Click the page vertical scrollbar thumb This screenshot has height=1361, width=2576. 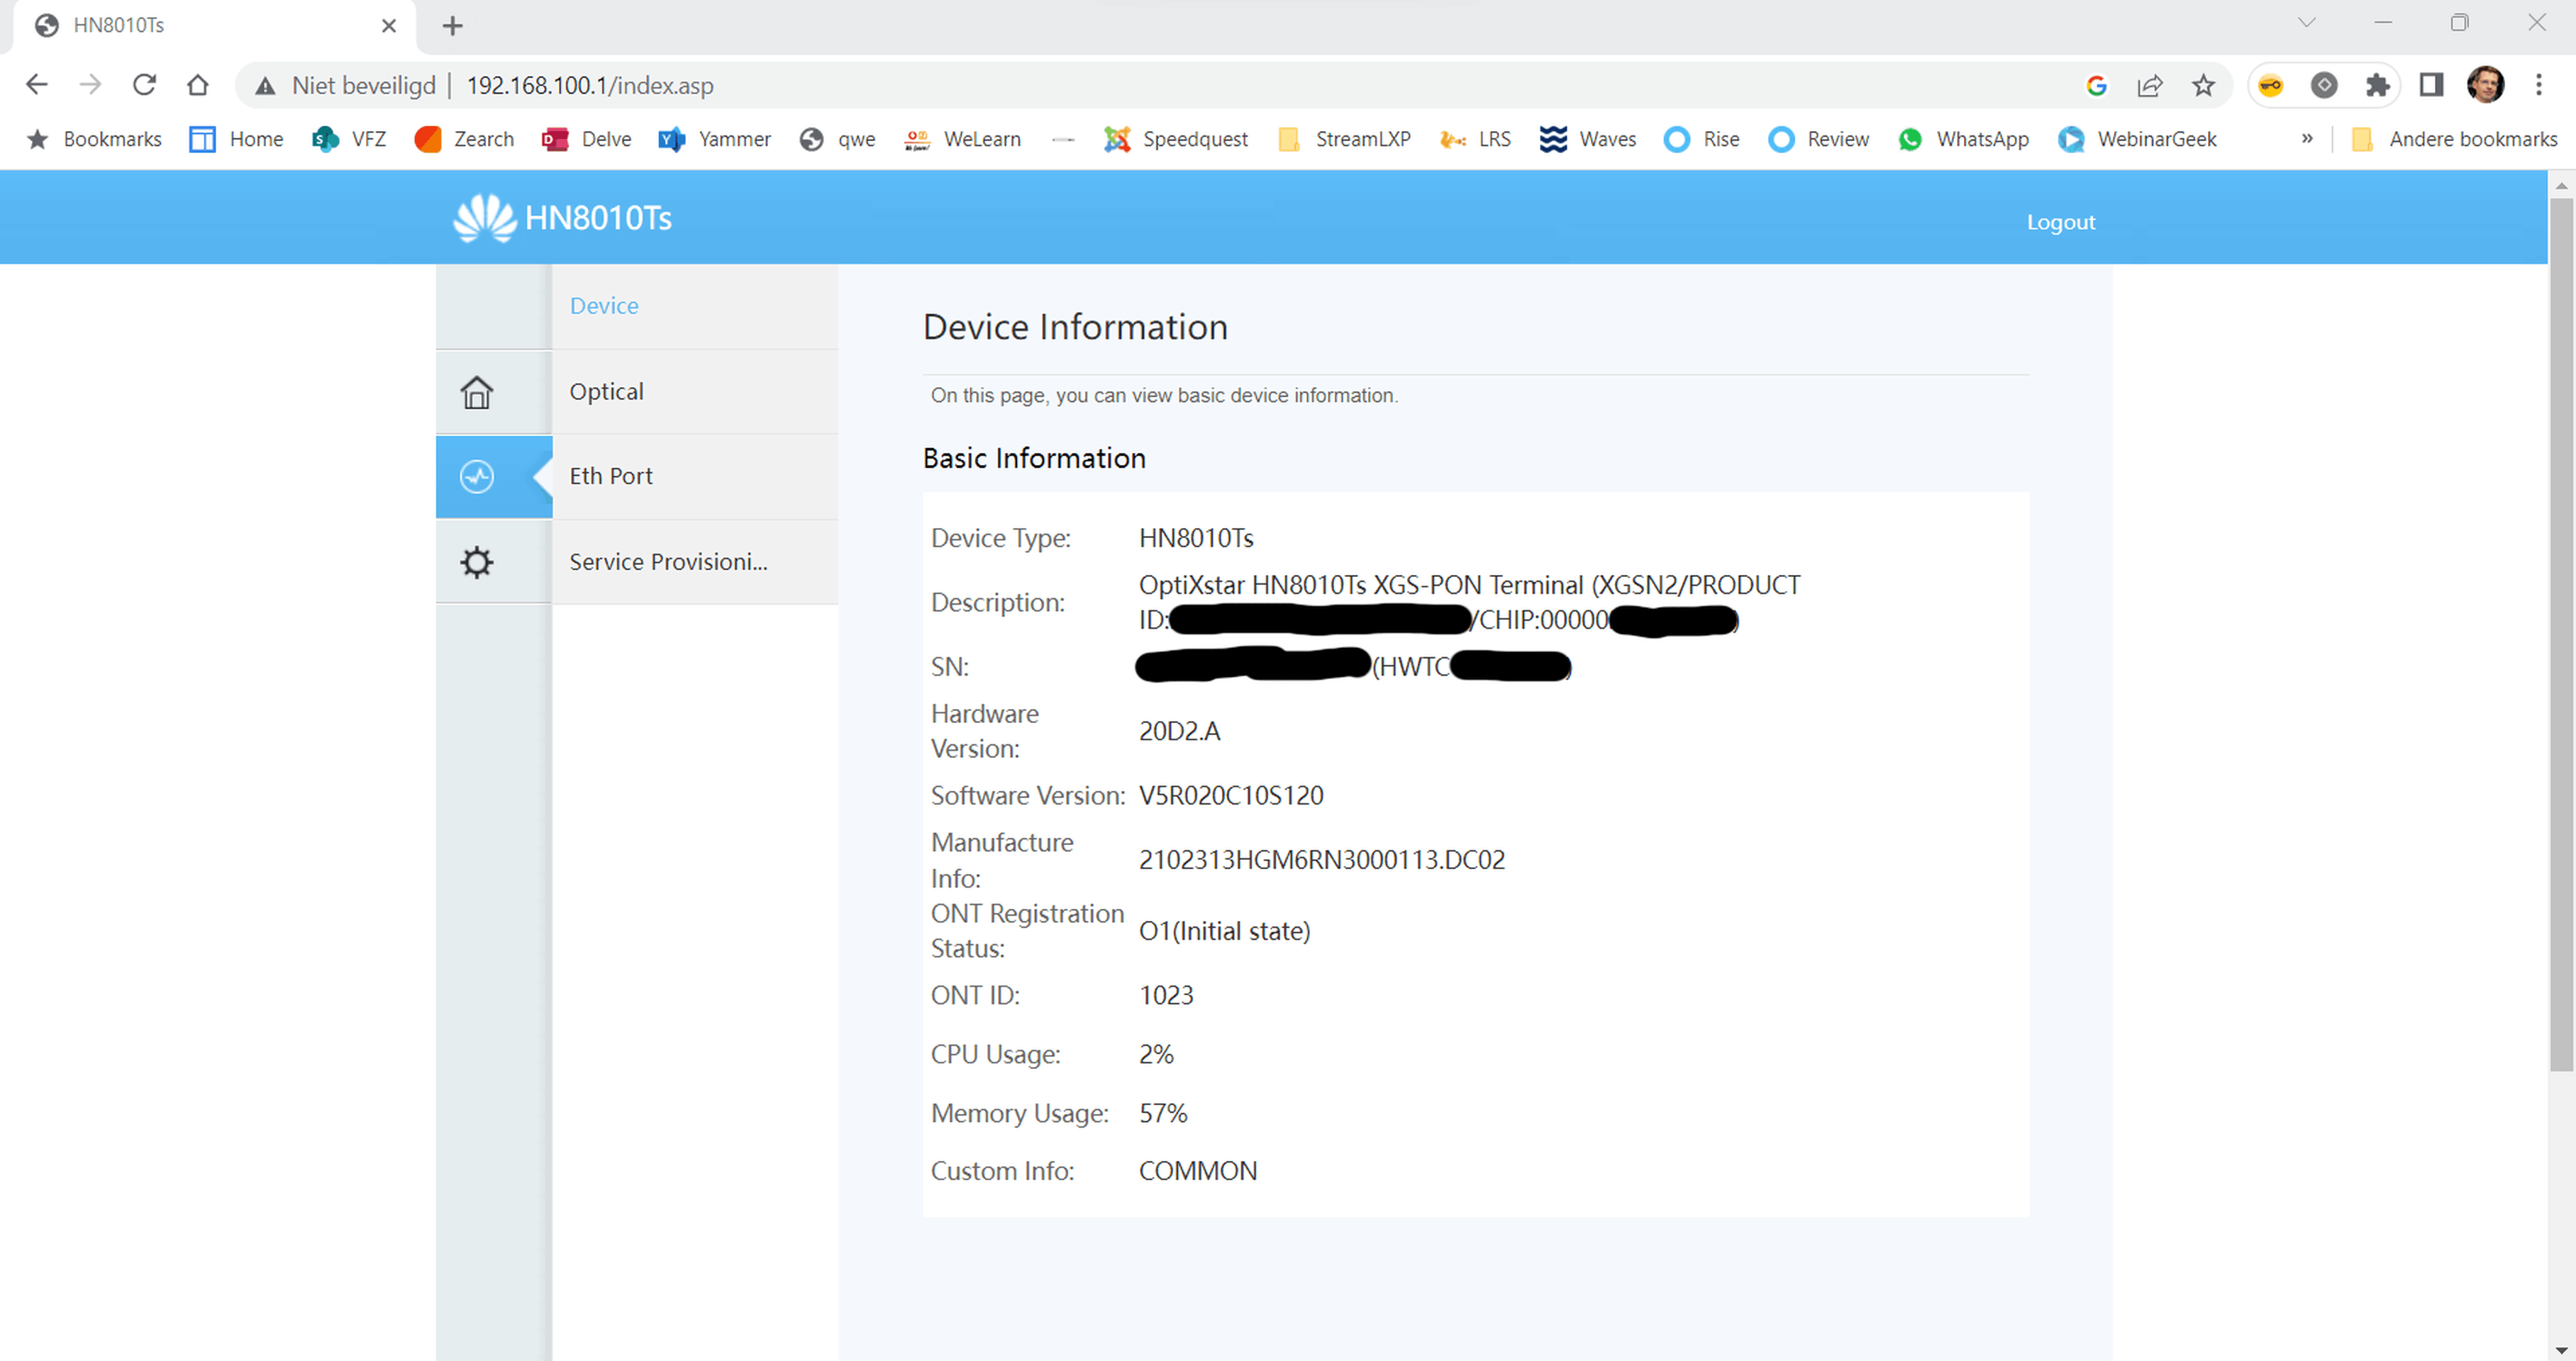[2562, 634]
